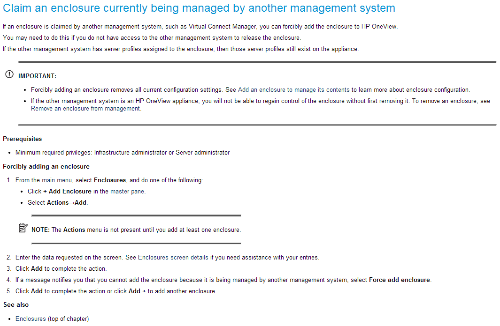The width and height of the screenshot is (500, 326).
Task: Click the IMPORTANT exclamation circle icon
Action: coord(9,75)
